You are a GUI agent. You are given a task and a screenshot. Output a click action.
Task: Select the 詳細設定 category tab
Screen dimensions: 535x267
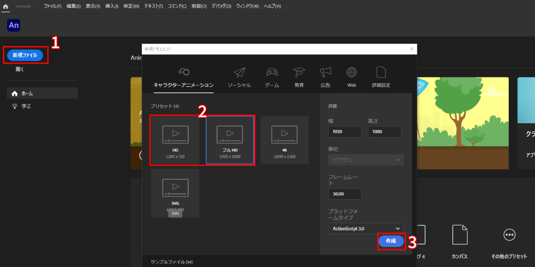pyautogui.click(x=381, y=78)
